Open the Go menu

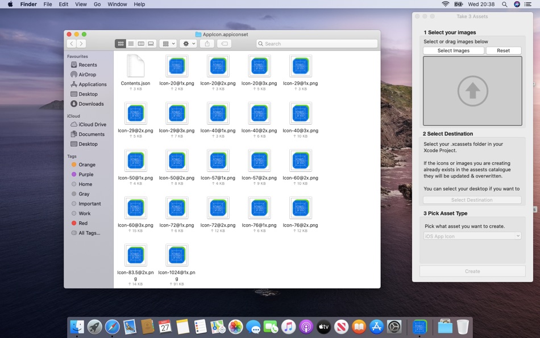pos(97,4)
